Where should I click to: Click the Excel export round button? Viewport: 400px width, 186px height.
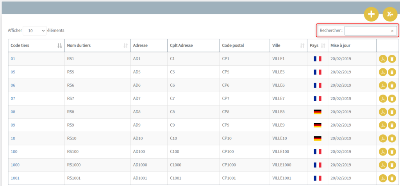(x=390, y=14)
